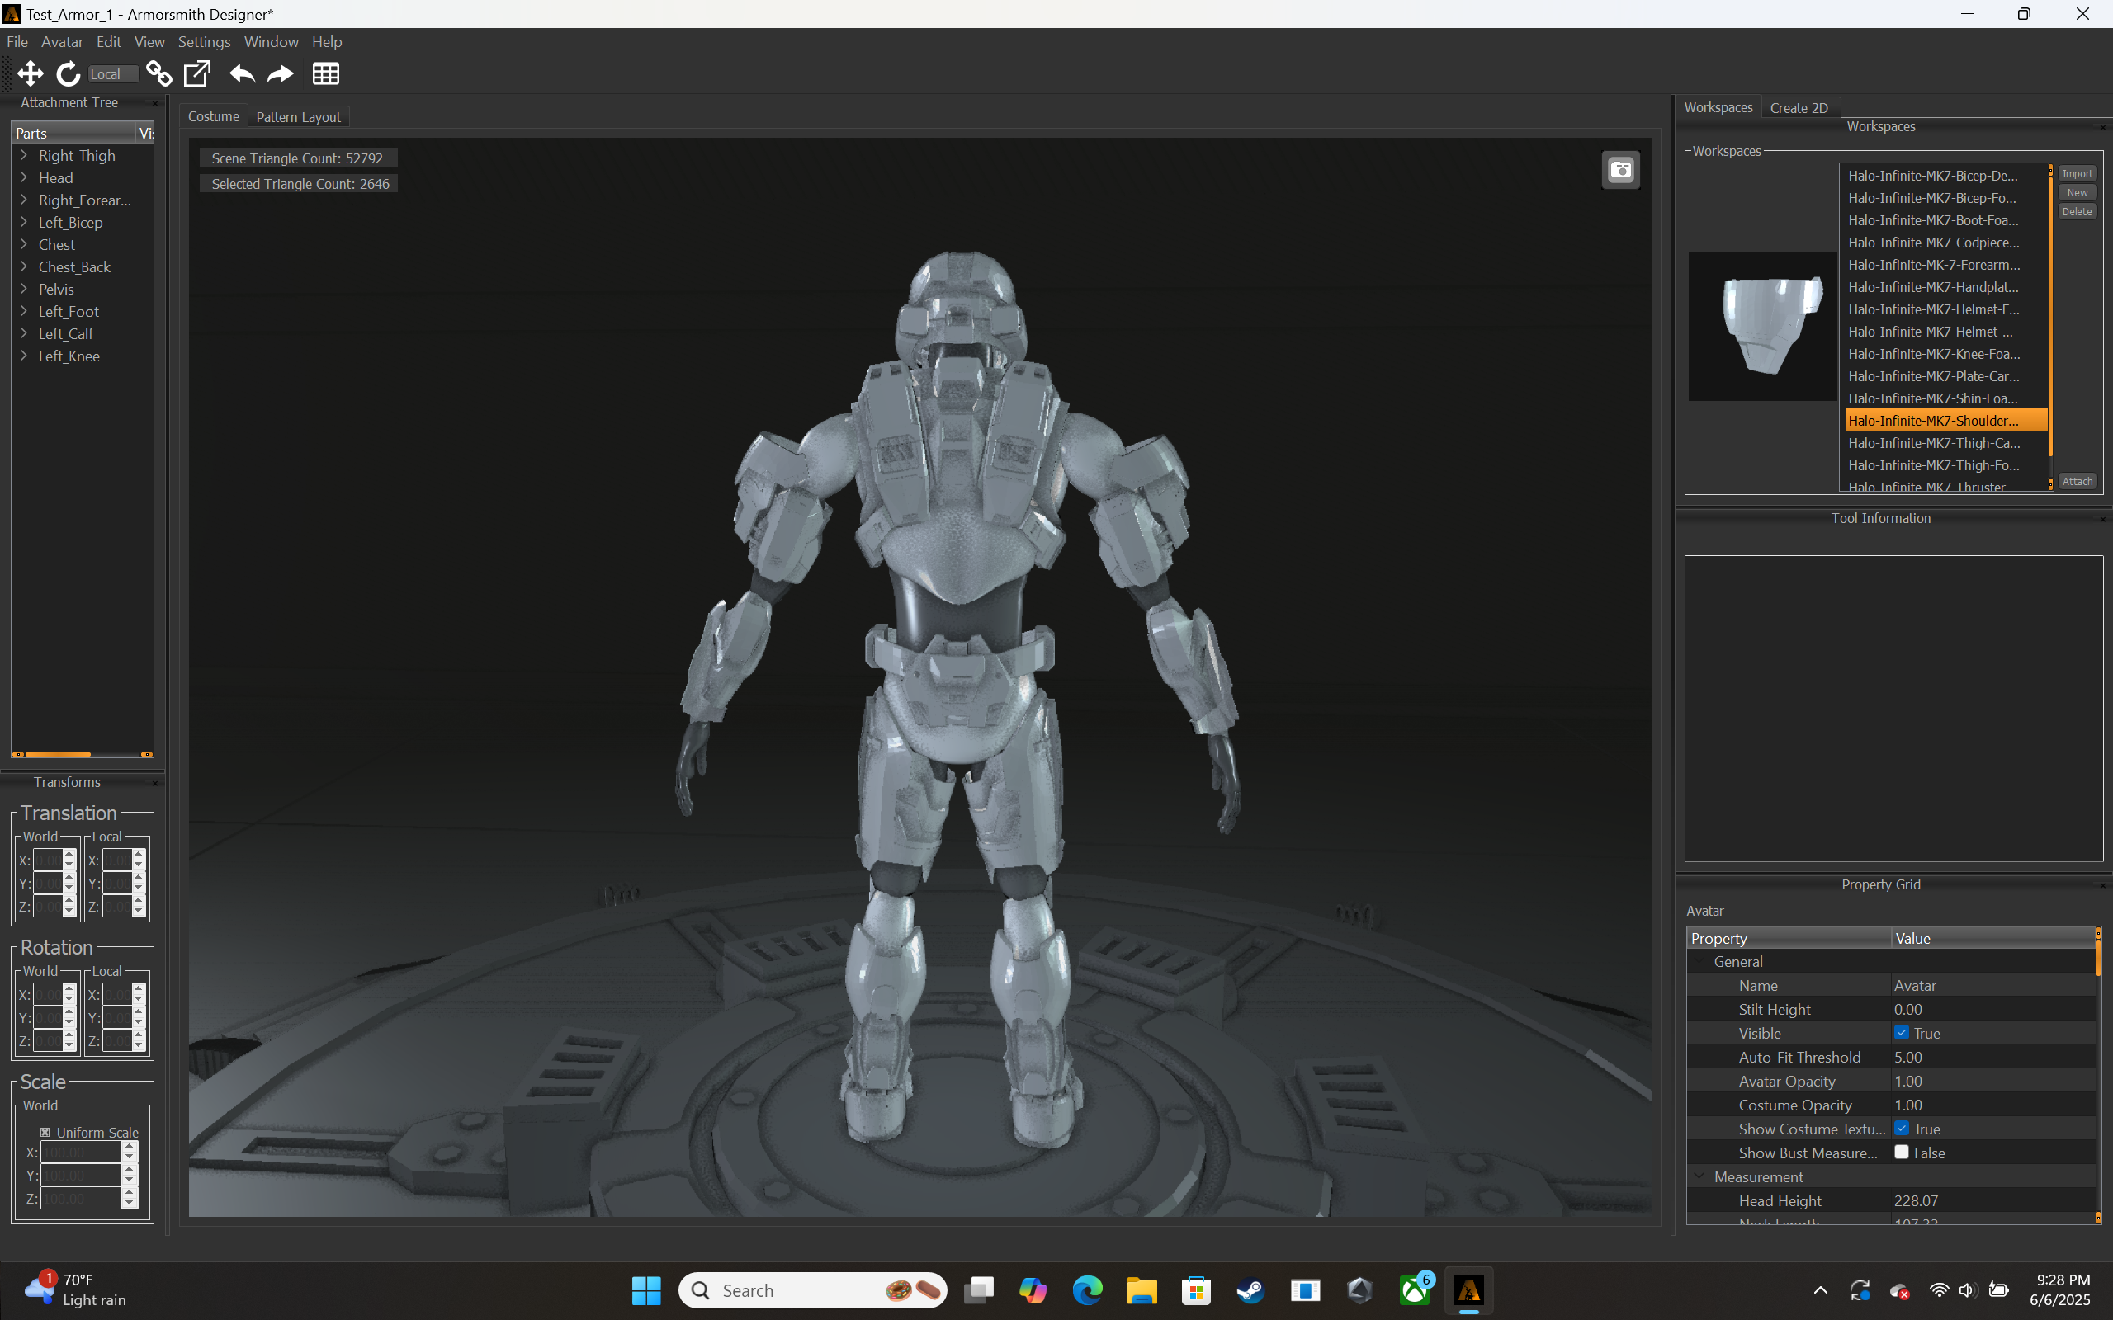This screenshot has width=2113, height=1320.
Task: Increment World scale X stepper up arrow
Action: point(130,1147)
